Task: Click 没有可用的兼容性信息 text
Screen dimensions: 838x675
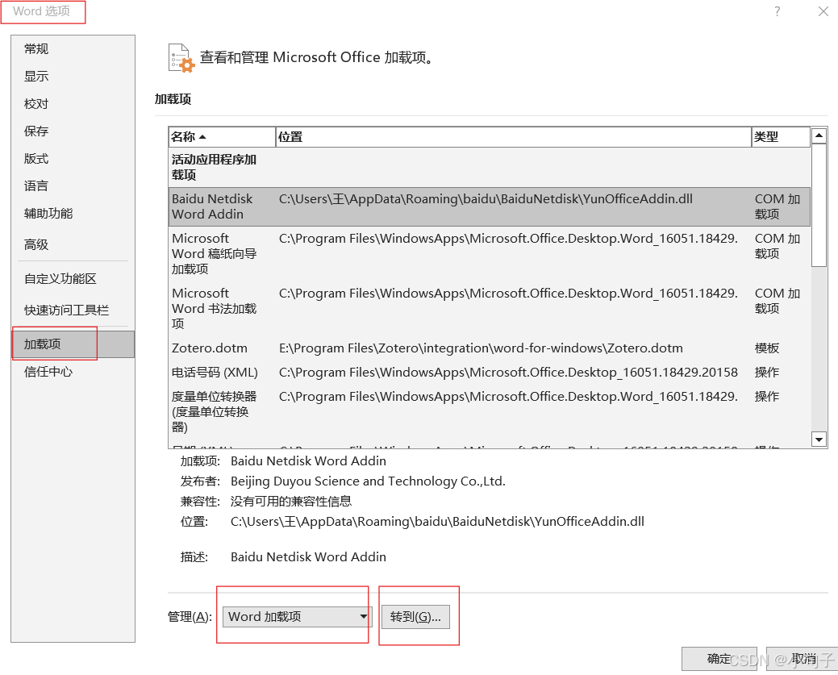Action: tap(291, 502)
